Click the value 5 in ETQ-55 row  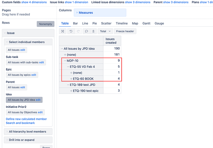112,67
